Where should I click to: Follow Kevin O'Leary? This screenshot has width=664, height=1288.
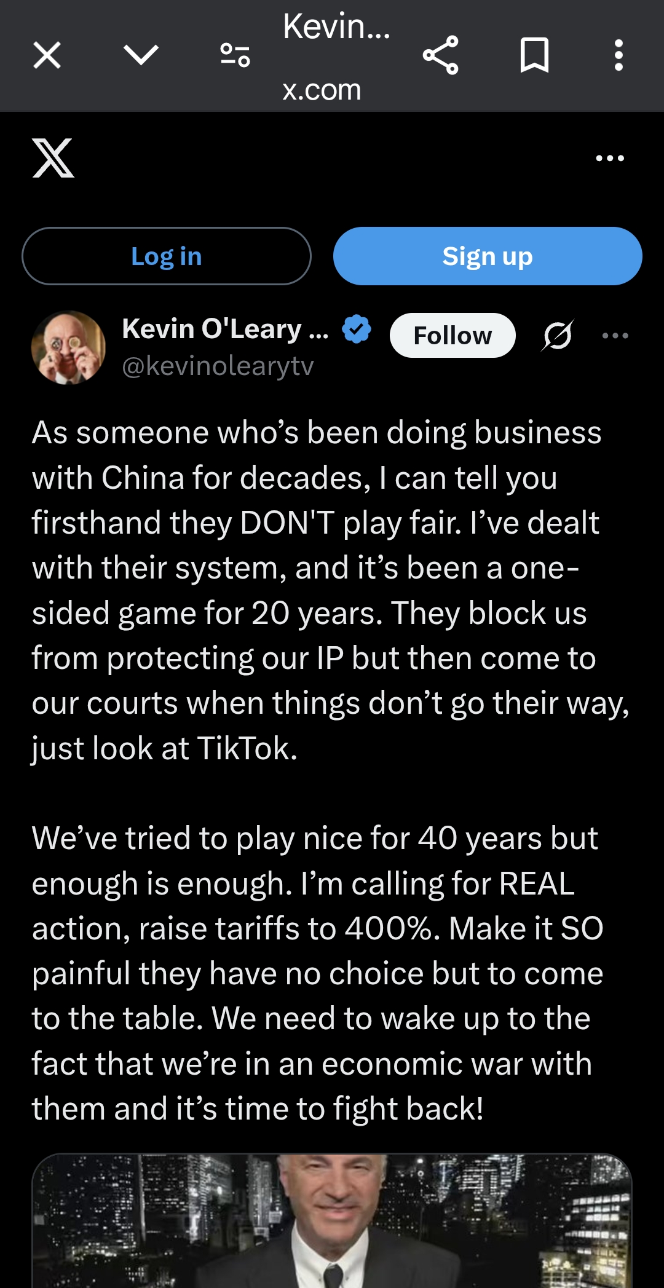453,336
